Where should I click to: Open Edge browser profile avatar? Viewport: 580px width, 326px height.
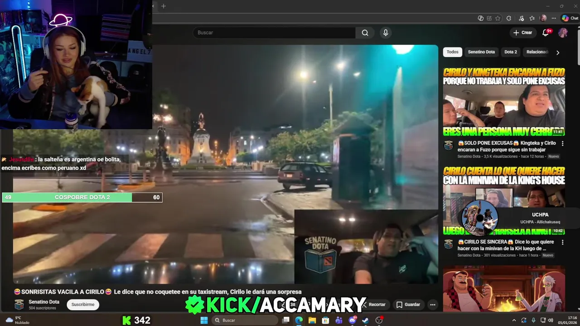(x=543, y=18)
